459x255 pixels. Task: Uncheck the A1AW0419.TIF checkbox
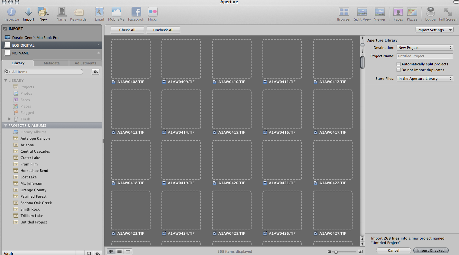tap(164, 183)
